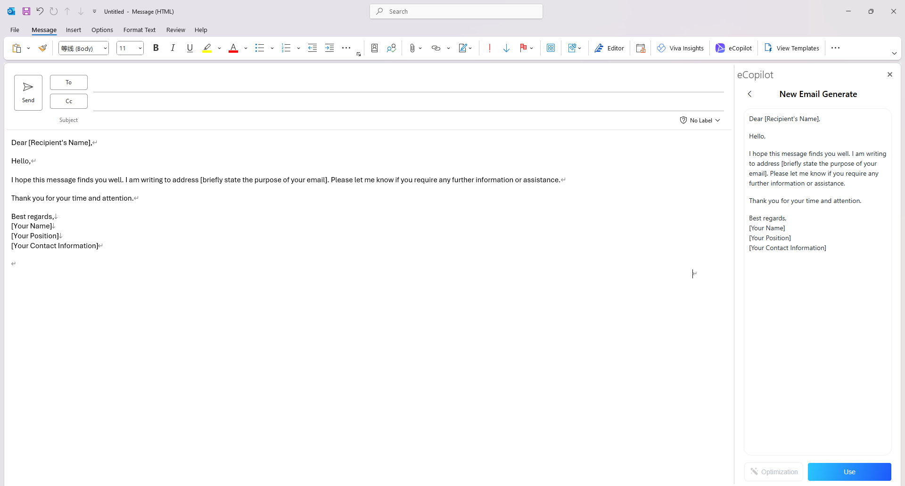Viewport: 905px width, 486px height.
Task: Attach a file to the email
Action: click(412, 48)
